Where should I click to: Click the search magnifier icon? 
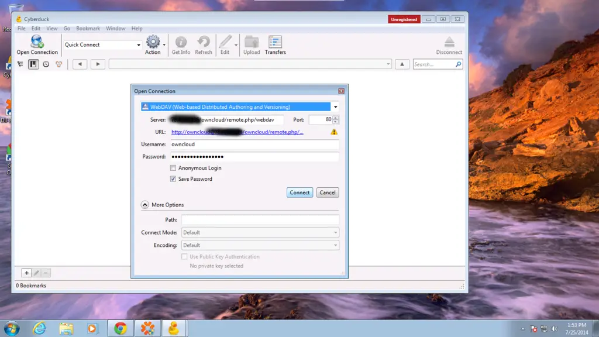pos(458,64)
